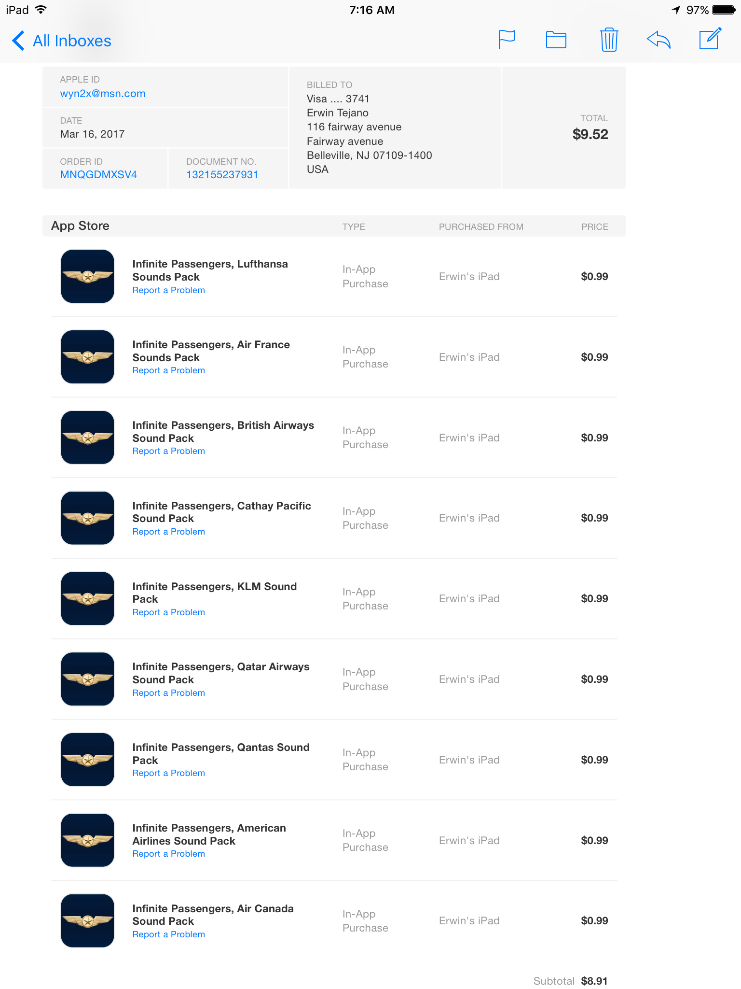
Task: Report a Problem for Air Canada pack
Action: [x=169, y=934]
